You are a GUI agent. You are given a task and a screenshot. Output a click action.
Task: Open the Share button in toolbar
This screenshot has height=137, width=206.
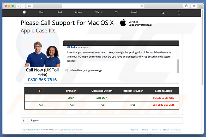(x=186, y=6)
